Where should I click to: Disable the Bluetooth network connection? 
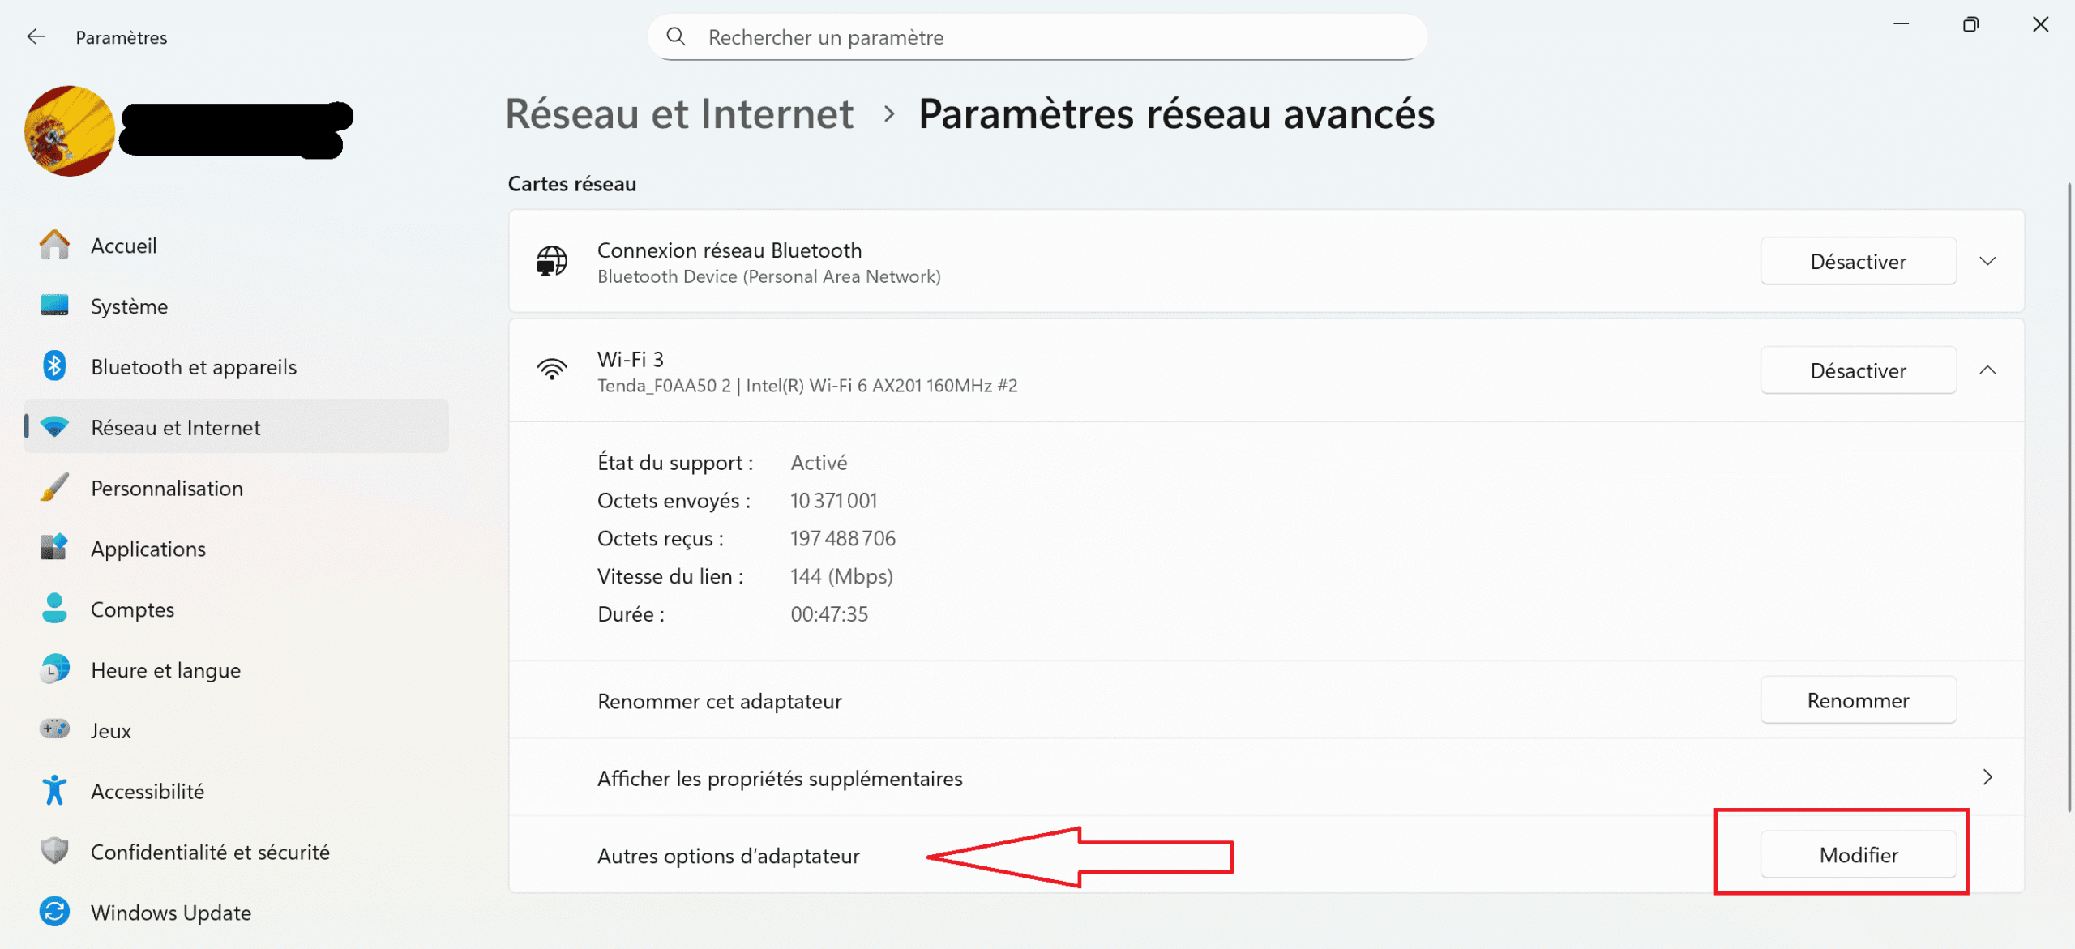click(1858, 261)
